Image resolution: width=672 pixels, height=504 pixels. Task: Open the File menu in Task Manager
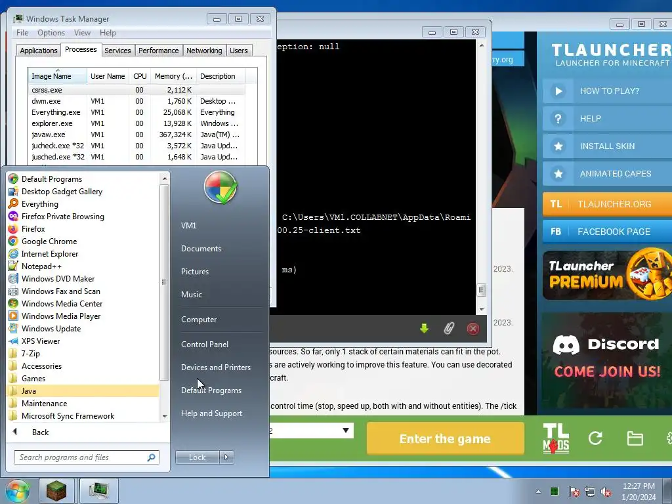(22, 33)
